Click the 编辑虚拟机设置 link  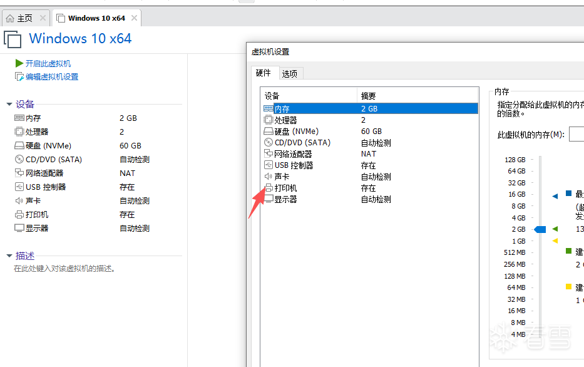52,77
